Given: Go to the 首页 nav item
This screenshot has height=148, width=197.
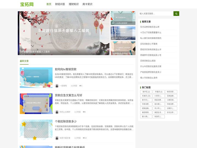Looking at the screenshot, I should (x=49, y=4).
